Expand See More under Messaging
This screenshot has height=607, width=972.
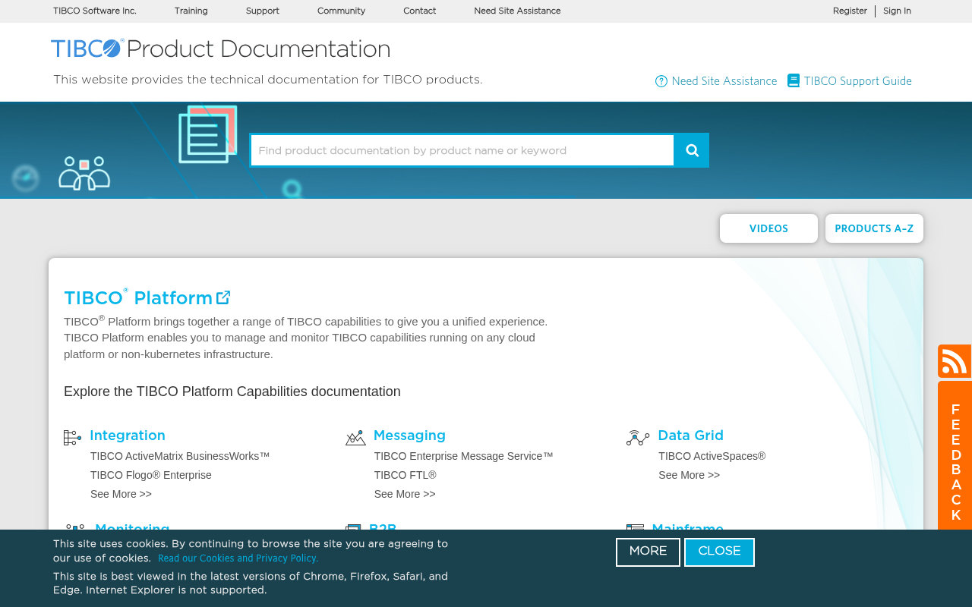[x=405, y=493]
